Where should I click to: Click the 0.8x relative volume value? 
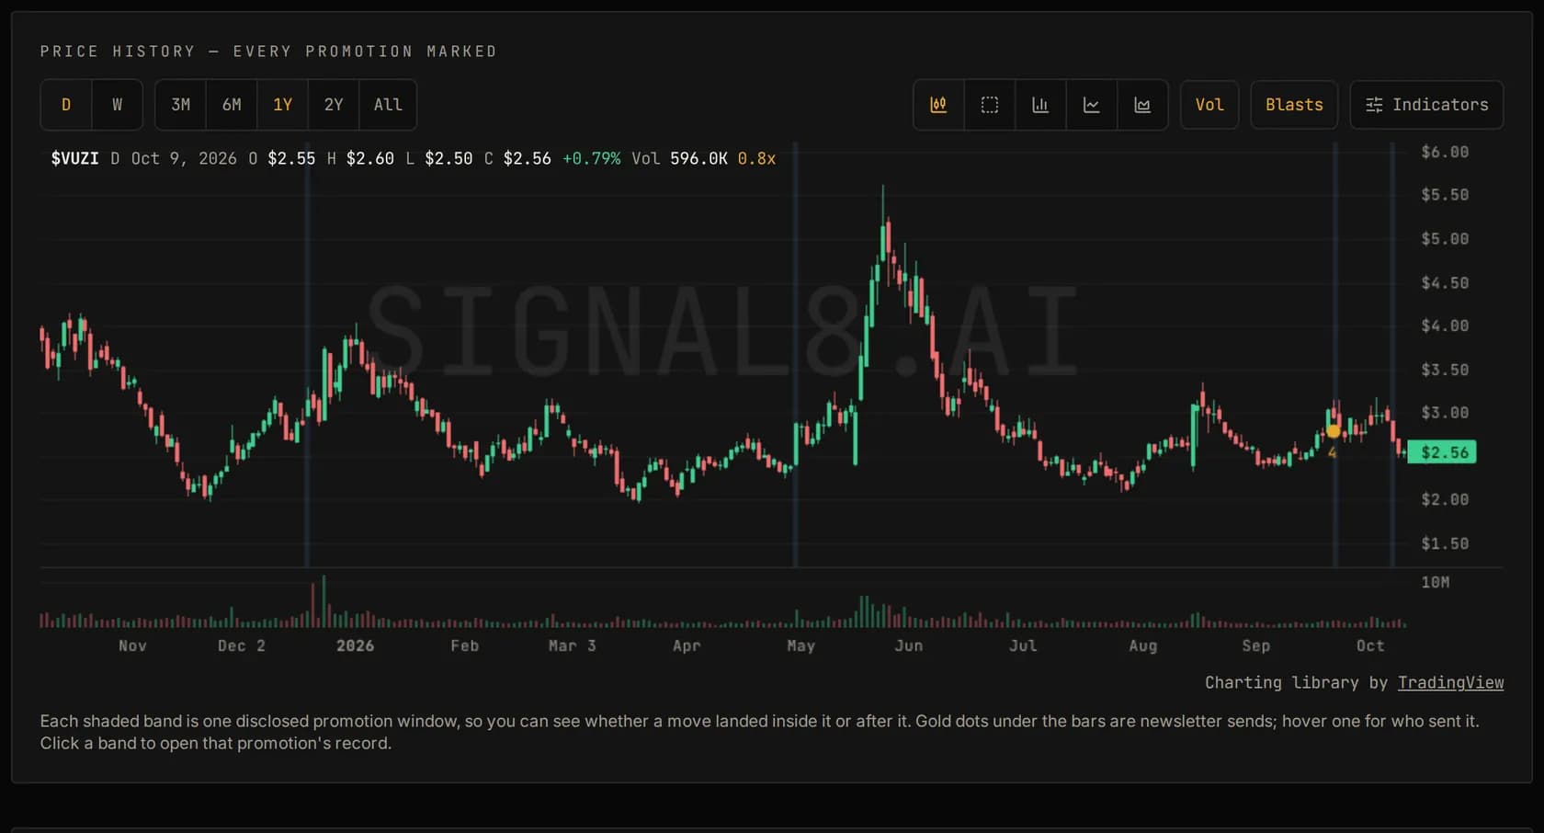coord(756,158)
